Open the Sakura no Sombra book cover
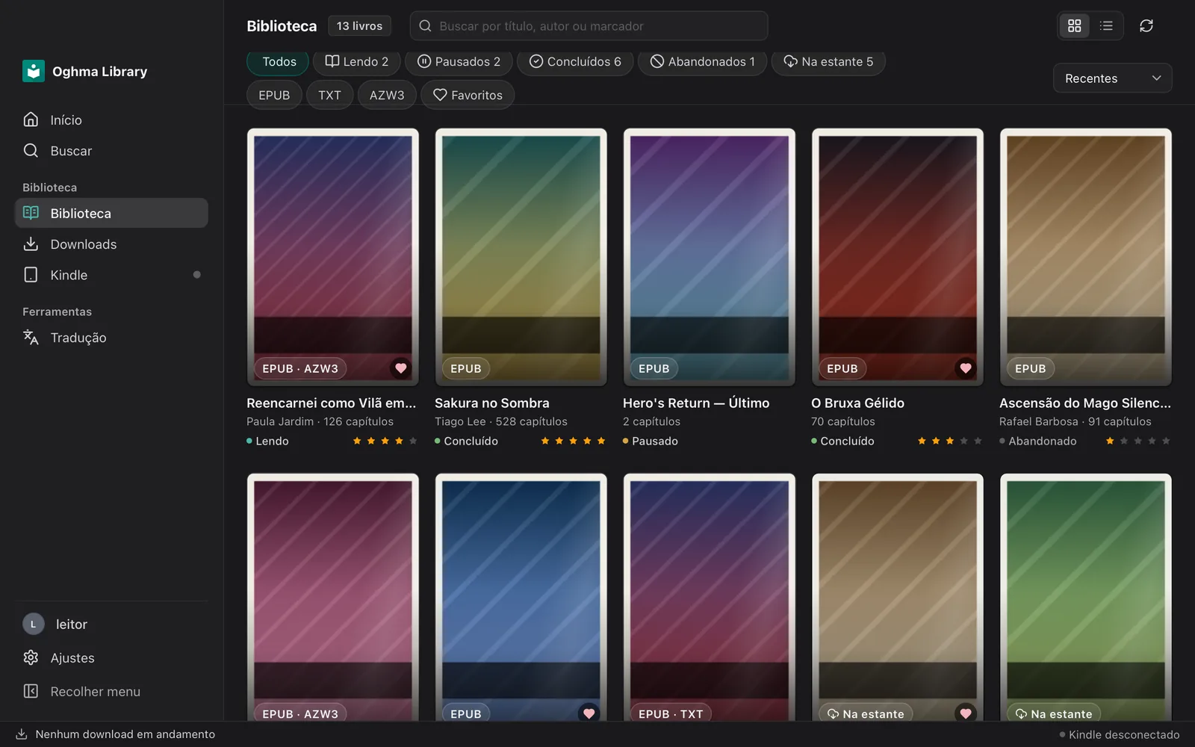The image size is (1195, 747). coord(521,257)
